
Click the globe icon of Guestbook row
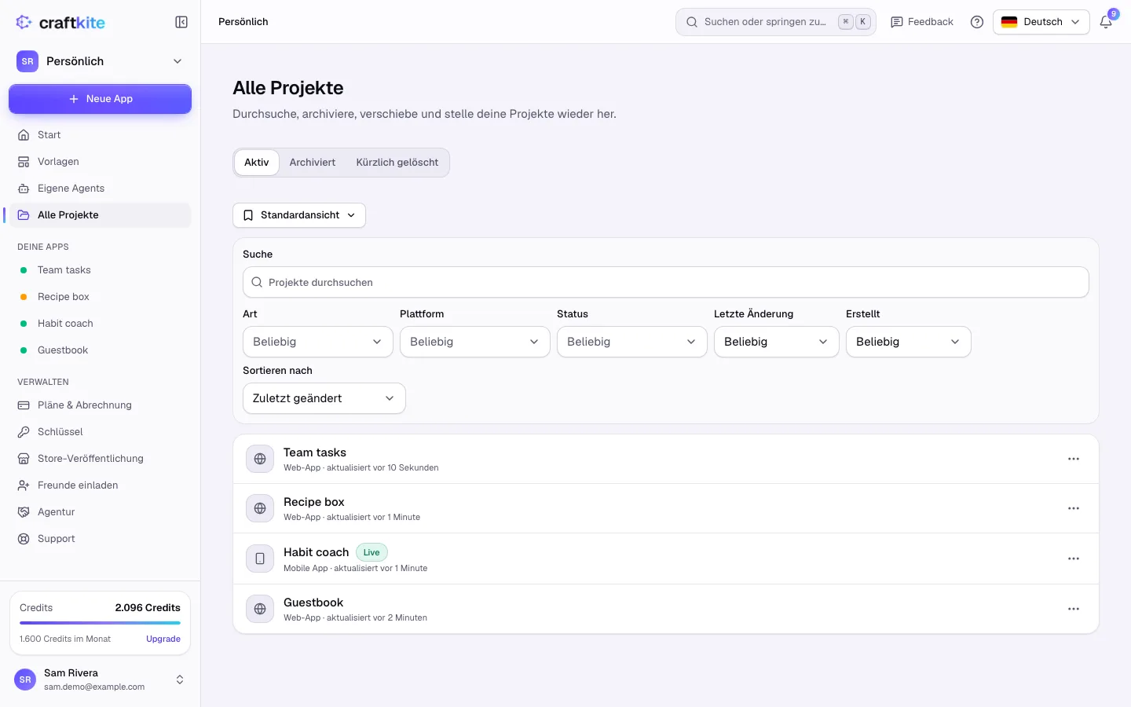tap(260, 609)
